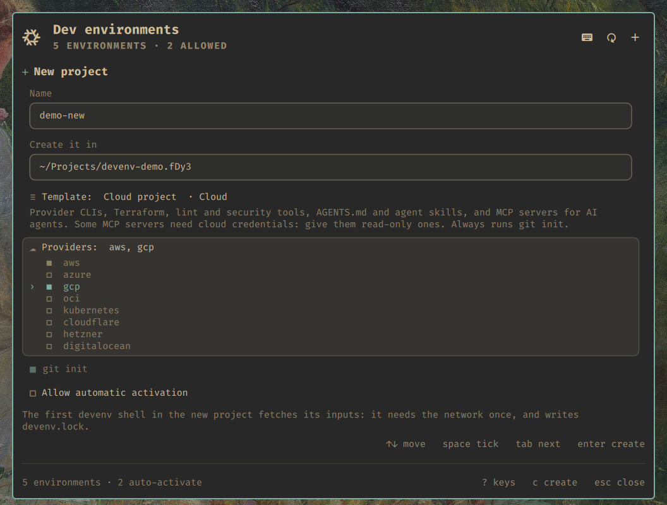Edit the Create it in path field
The height and width of the screenshot is (505, 667).
pyautogui.click(x=330, y=167)
